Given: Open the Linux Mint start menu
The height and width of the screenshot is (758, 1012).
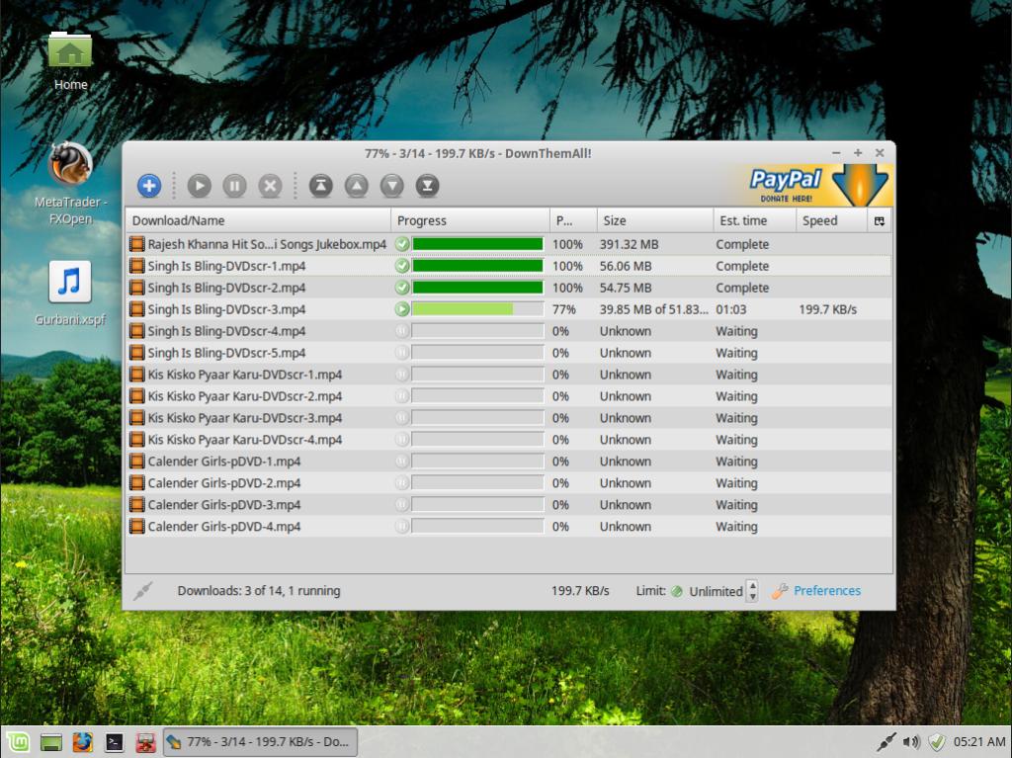Looking at the screenshot, I should point(18,741).
